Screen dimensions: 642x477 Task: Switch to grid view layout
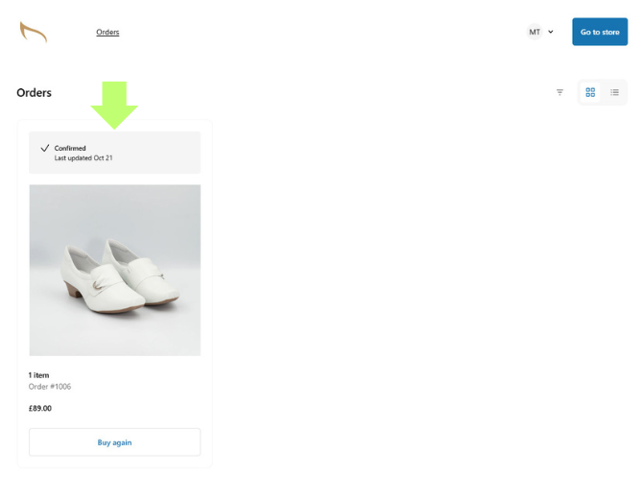(x=590, y=93)
